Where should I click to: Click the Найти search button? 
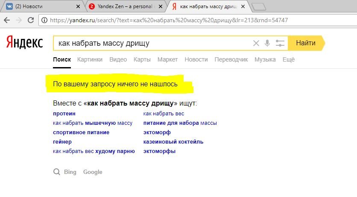[306, 43]
